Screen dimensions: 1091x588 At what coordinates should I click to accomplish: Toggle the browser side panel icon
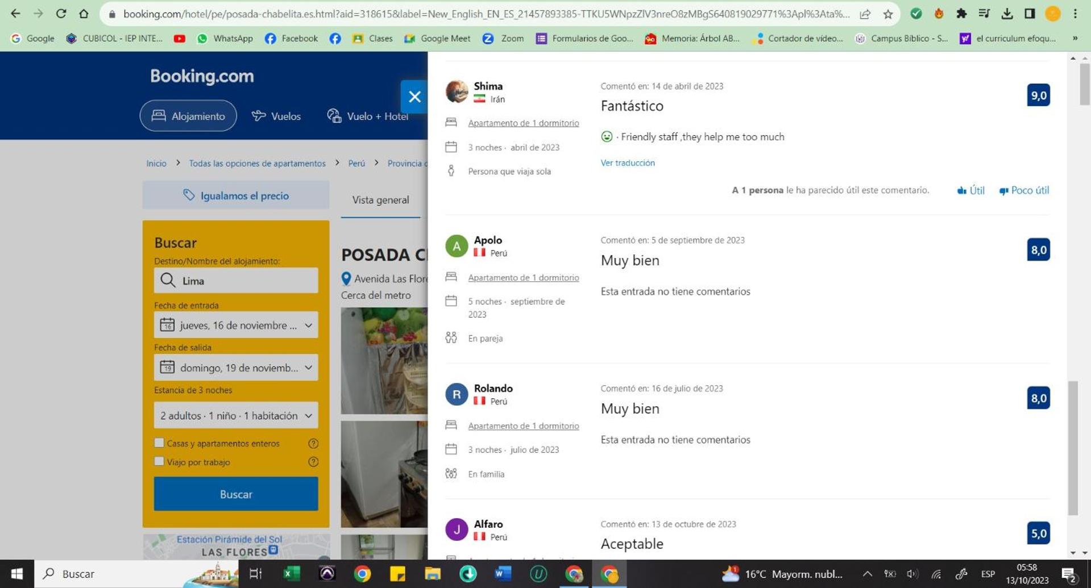1030,14
